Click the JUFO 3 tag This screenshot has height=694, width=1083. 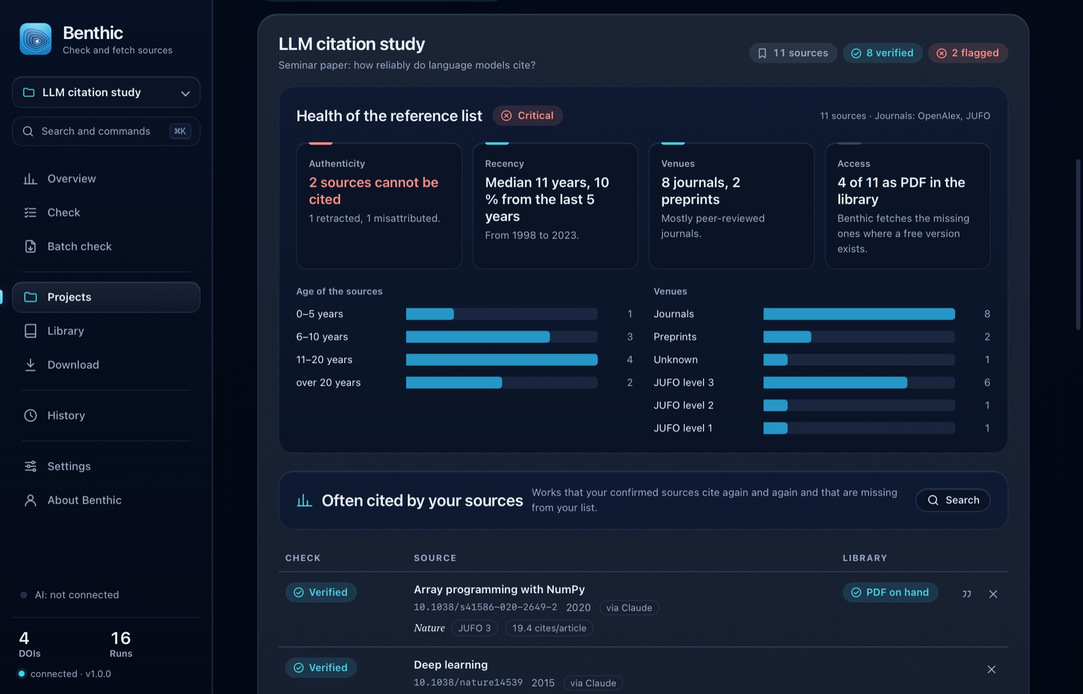[474, 628]
